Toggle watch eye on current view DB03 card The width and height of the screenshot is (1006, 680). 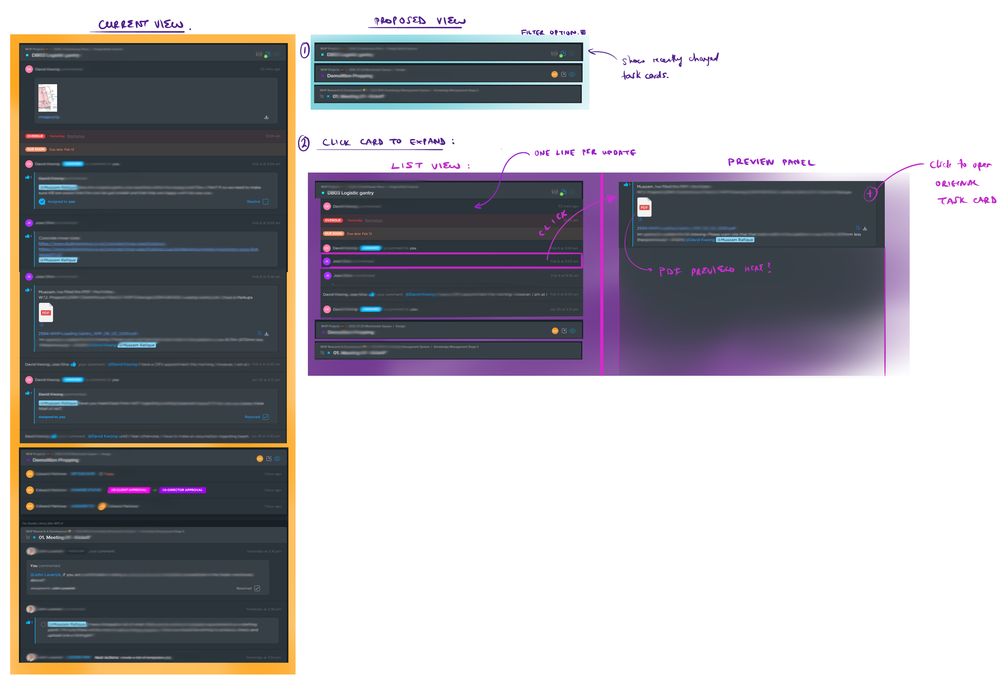[277, 54]
